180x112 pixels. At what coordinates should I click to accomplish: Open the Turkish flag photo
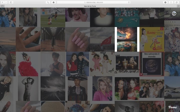tap(102, 39)
